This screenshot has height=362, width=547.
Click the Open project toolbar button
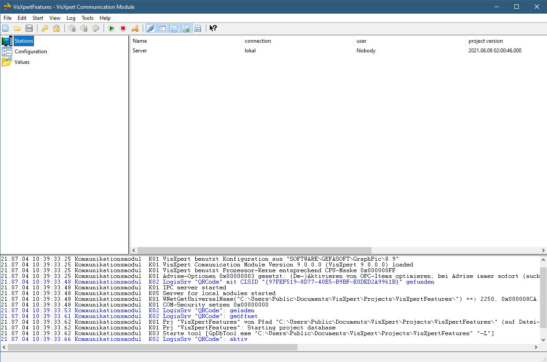tap(17, 28)
